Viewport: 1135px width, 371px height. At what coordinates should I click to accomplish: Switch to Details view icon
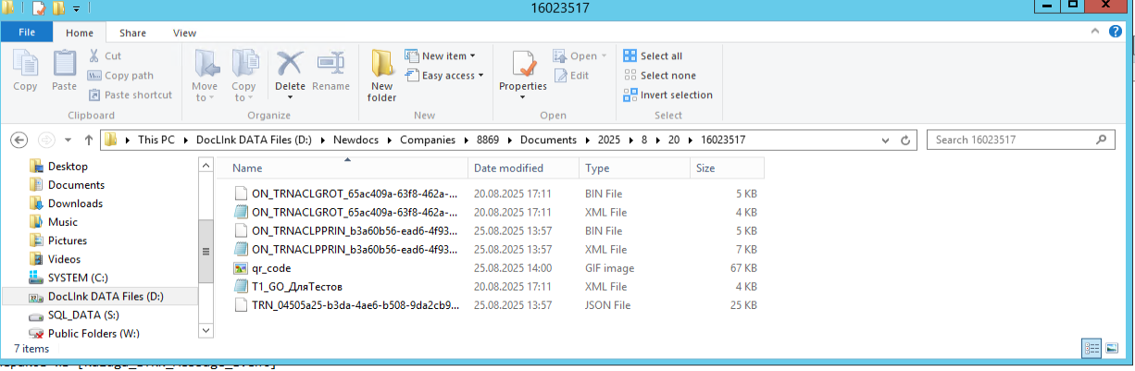(1091, 348)
